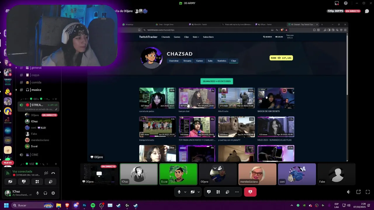This screenshot has width=374, height=210.
Task: Open the Windows Start menu
Action: pyautogui.click(x=6, y=205)
